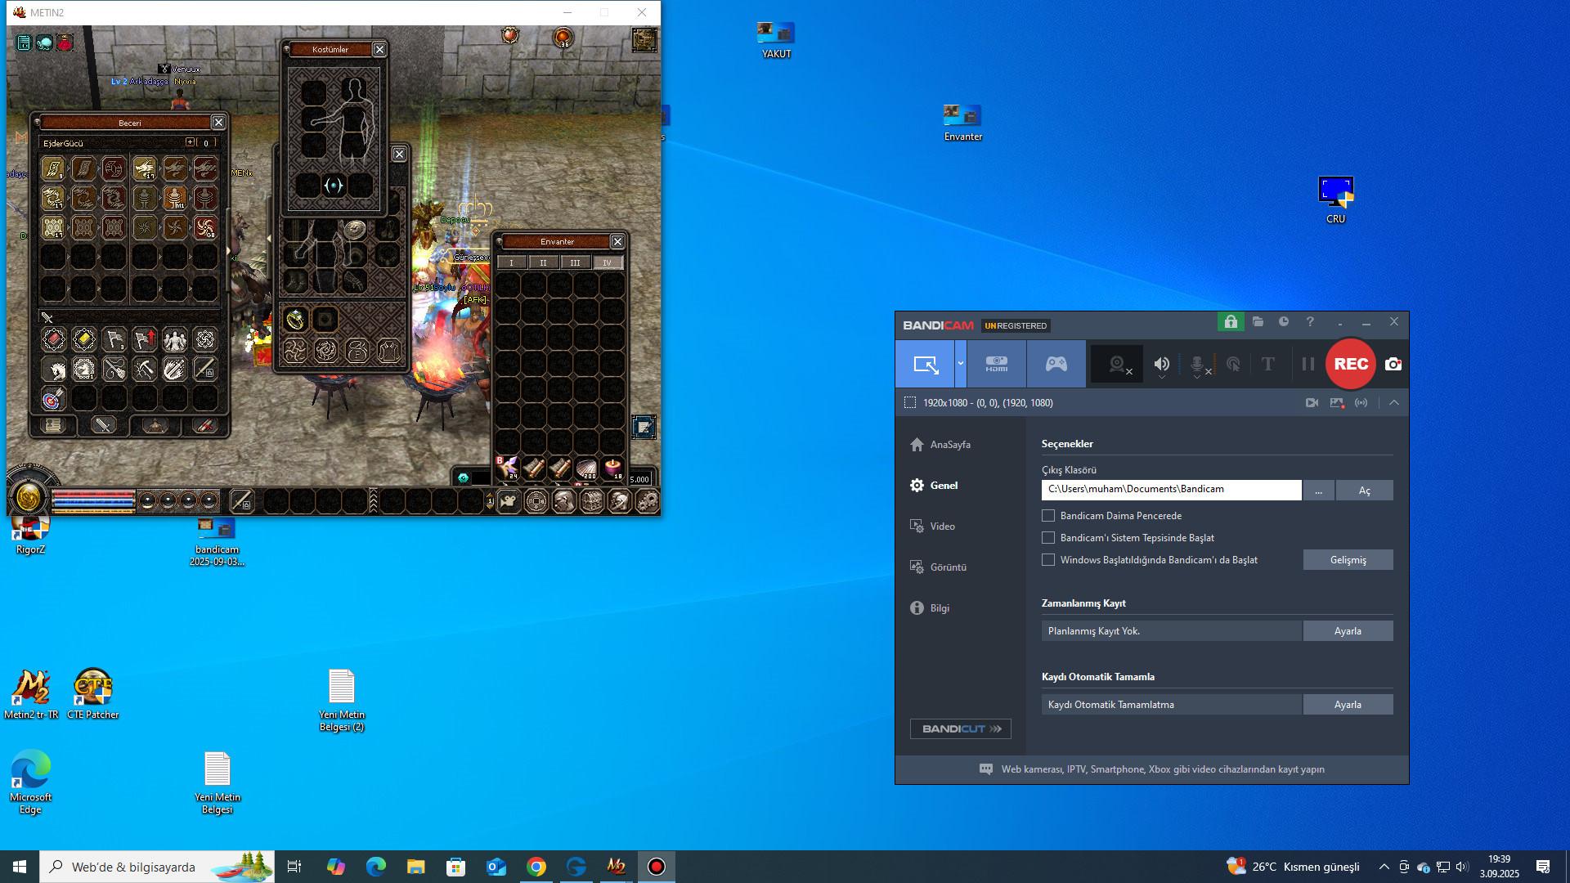This screenshot has width=1570, height=883.
Task: Select inventory page I tab in Envanter
Action: 512,262
